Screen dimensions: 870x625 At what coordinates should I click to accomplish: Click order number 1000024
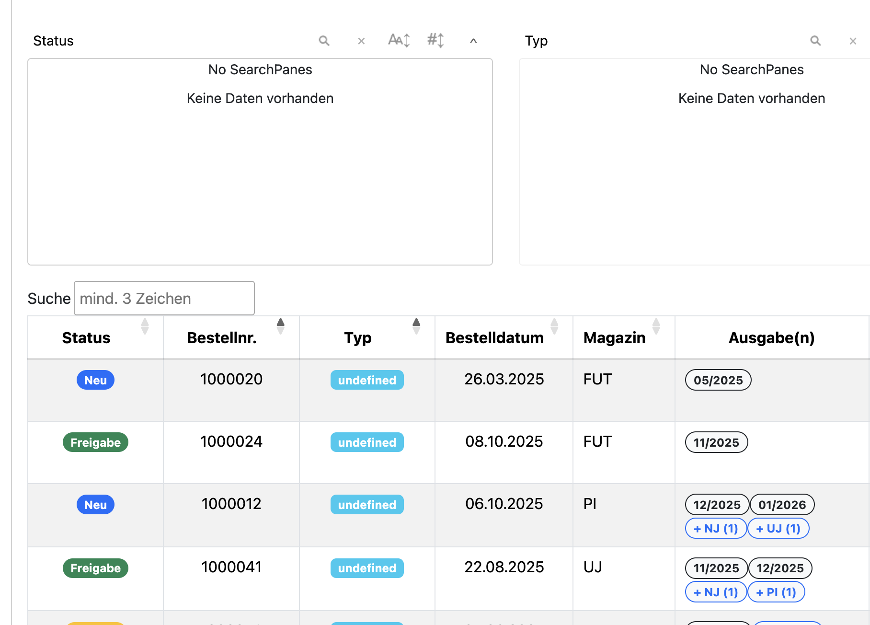point(231,441)
